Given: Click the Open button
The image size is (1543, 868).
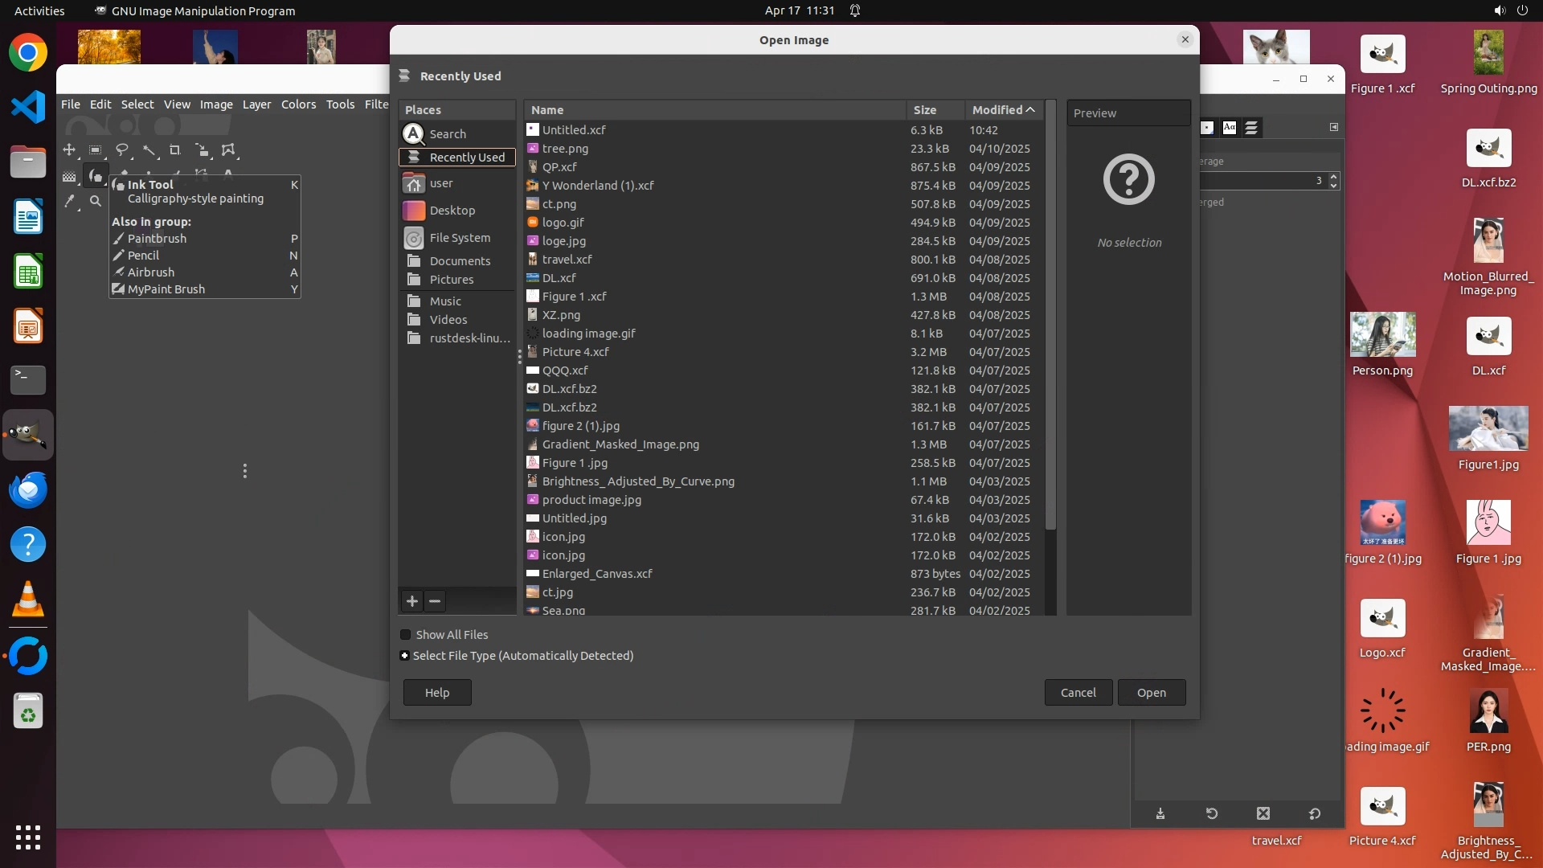Looking at the screenshot, I should pos(1151,693).
